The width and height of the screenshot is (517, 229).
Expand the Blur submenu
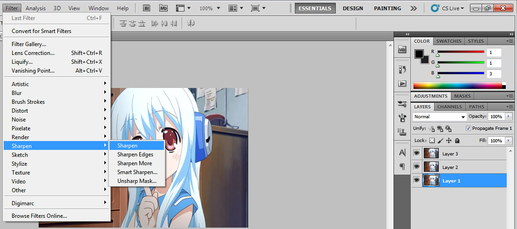pos(57,93)
